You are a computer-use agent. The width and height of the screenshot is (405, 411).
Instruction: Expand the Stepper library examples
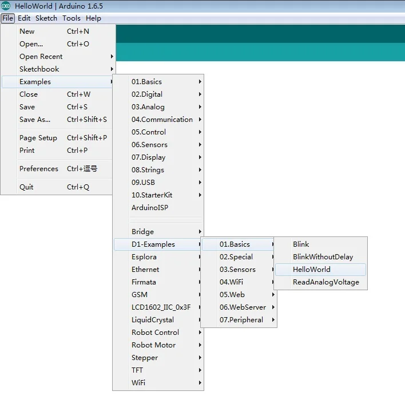click(x=158, y=357)
